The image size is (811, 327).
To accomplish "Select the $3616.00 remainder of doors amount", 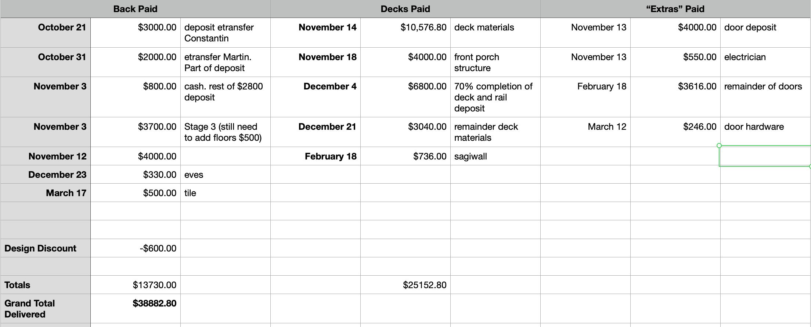I will pyautogui.click(x=697, y=87).
